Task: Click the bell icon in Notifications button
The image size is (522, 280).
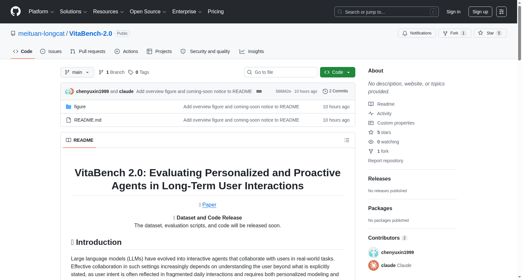Action: click(x=405, y=33)
